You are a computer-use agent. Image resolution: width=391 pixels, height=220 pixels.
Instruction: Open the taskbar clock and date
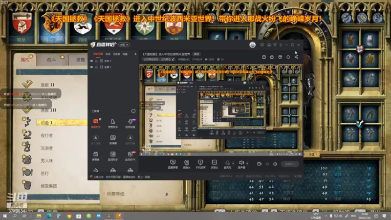tap(364, 216)
